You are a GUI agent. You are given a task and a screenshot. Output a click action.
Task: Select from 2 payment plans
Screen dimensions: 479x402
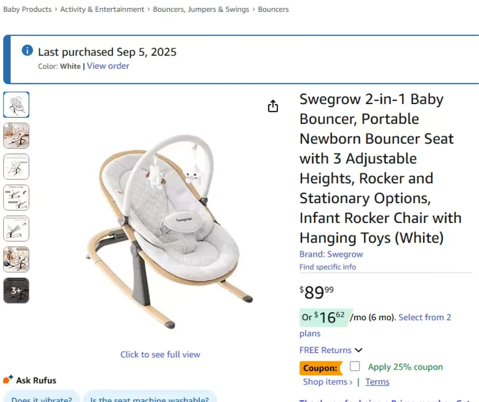424,317
